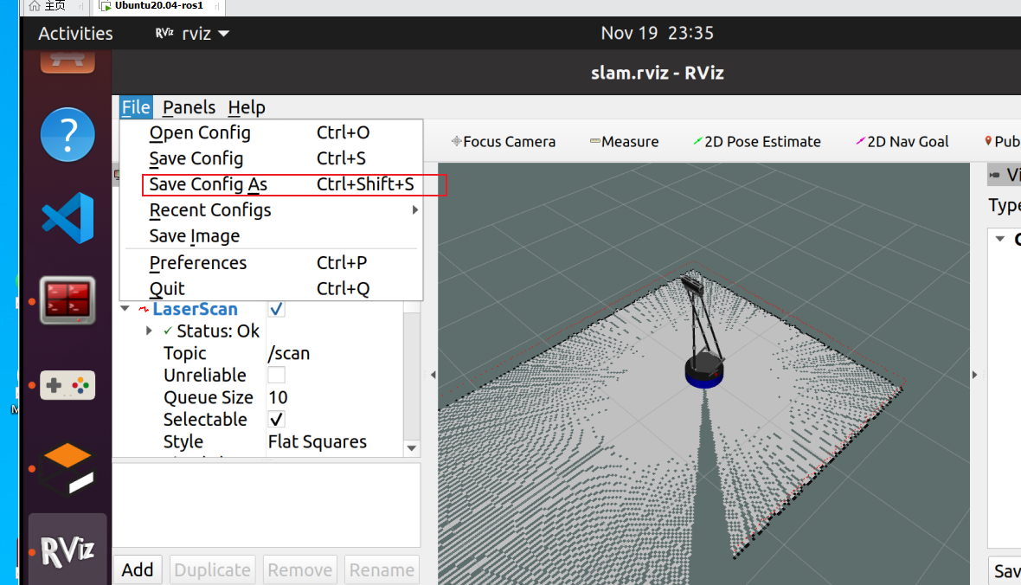Activate the 2D Pose Estimate tool
The width and height of the screenshot is (1021, 585).
(756, 142)
